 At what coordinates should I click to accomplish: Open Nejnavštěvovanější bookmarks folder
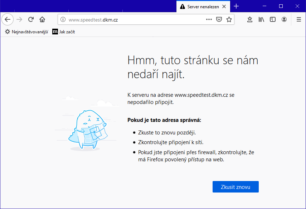pos(26,32)
